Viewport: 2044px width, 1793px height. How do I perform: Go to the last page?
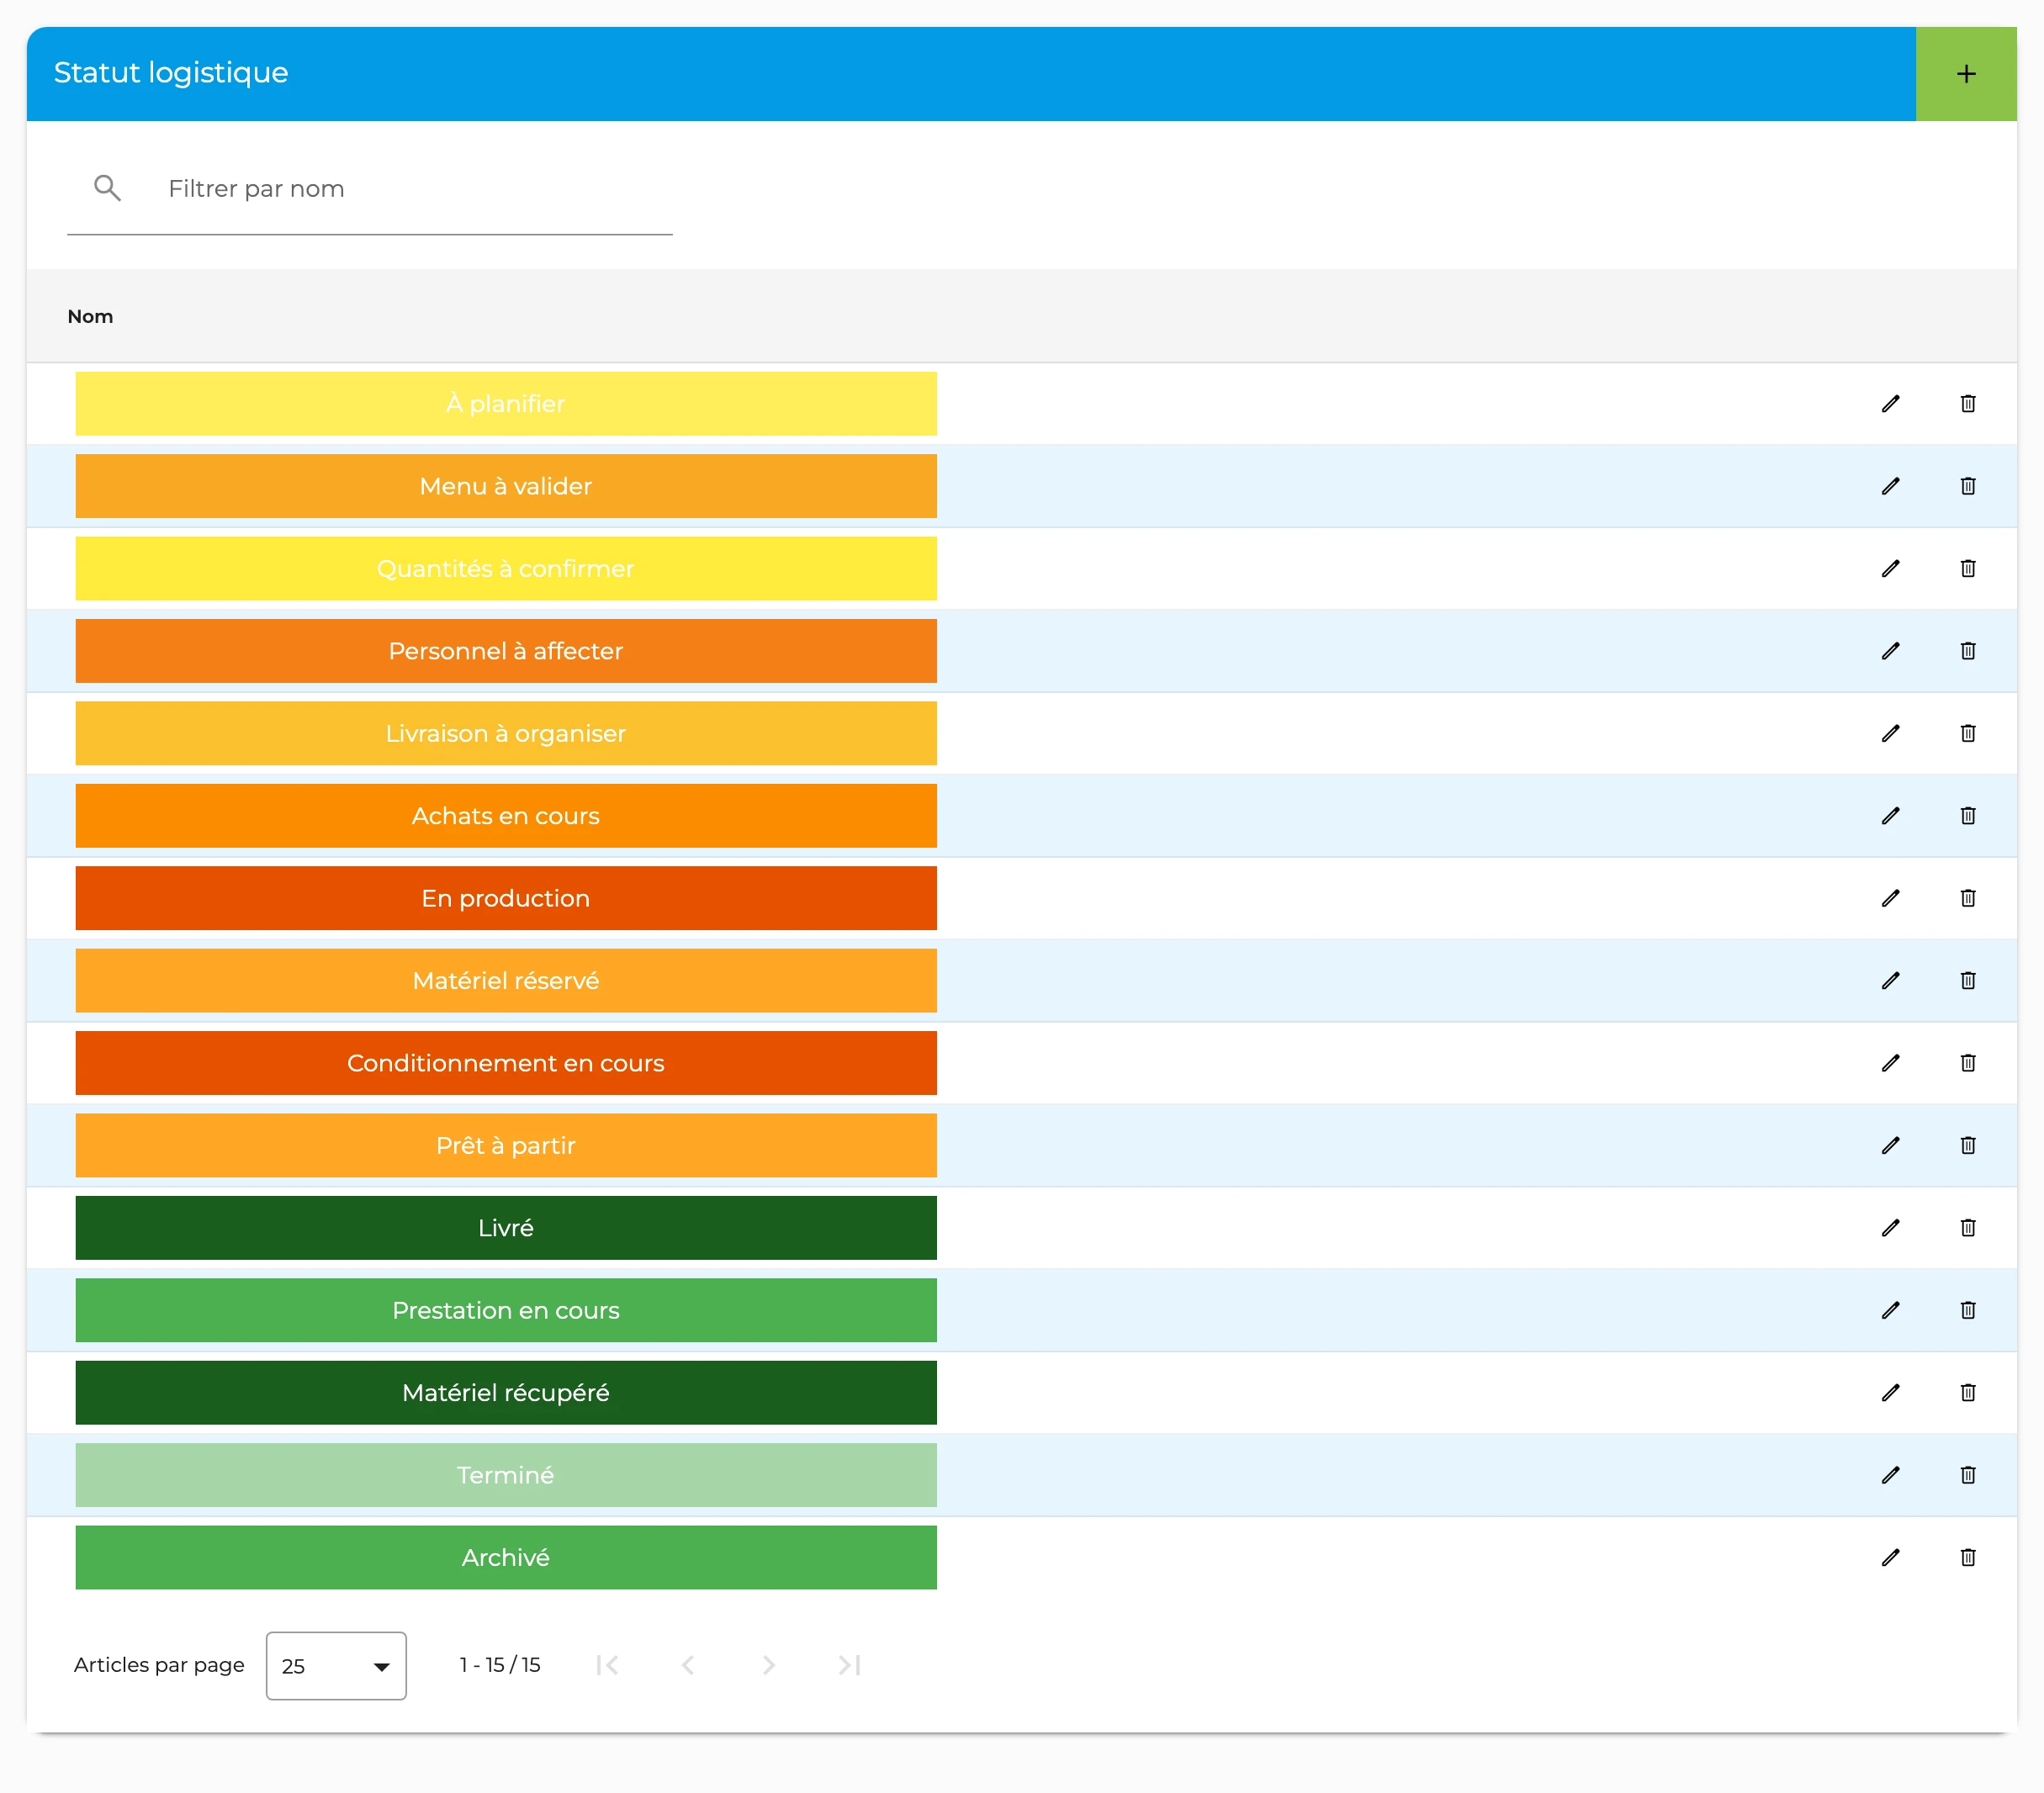[x=849, y=1665]
